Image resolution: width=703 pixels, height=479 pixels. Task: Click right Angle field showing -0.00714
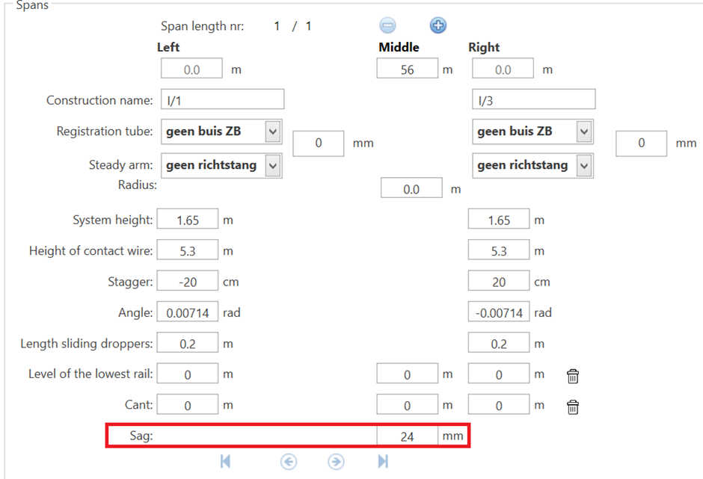point(499,313)
